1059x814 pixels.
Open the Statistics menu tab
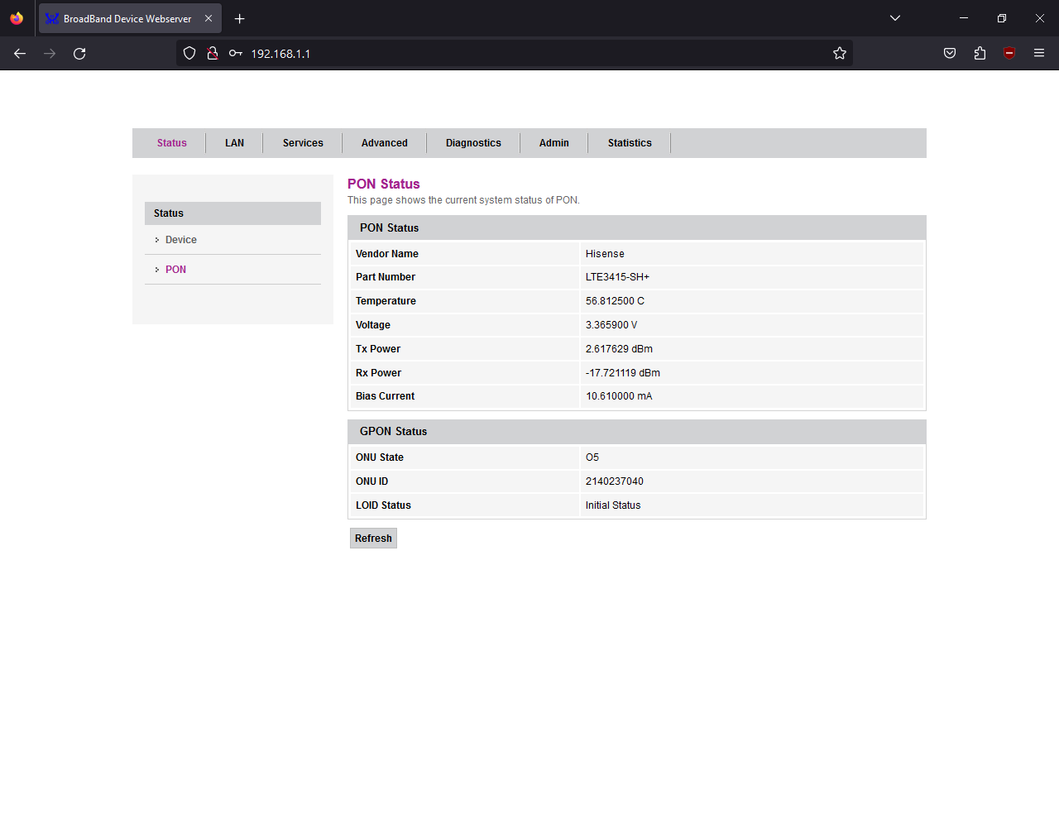[x=630, y=143]
